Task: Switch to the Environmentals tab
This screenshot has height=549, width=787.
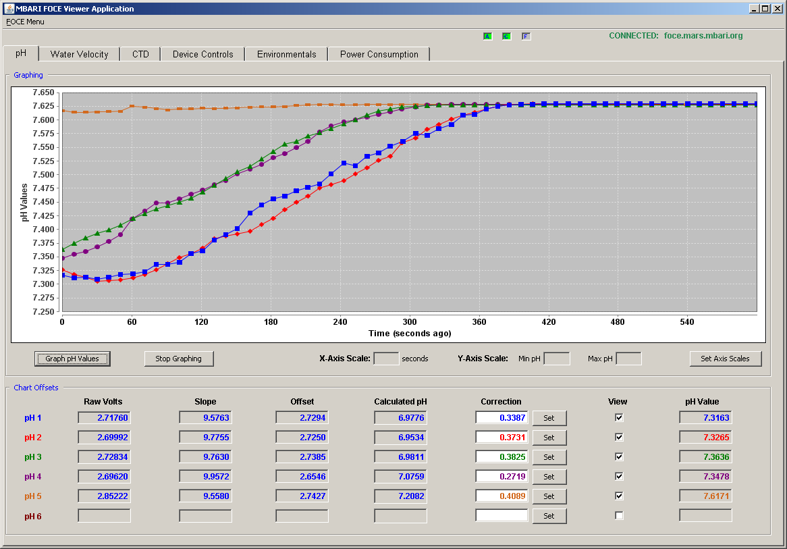Action: click(x=287, y=54)
